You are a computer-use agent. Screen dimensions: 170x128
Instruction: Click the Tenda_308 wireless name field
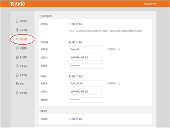tap(86, 49)
